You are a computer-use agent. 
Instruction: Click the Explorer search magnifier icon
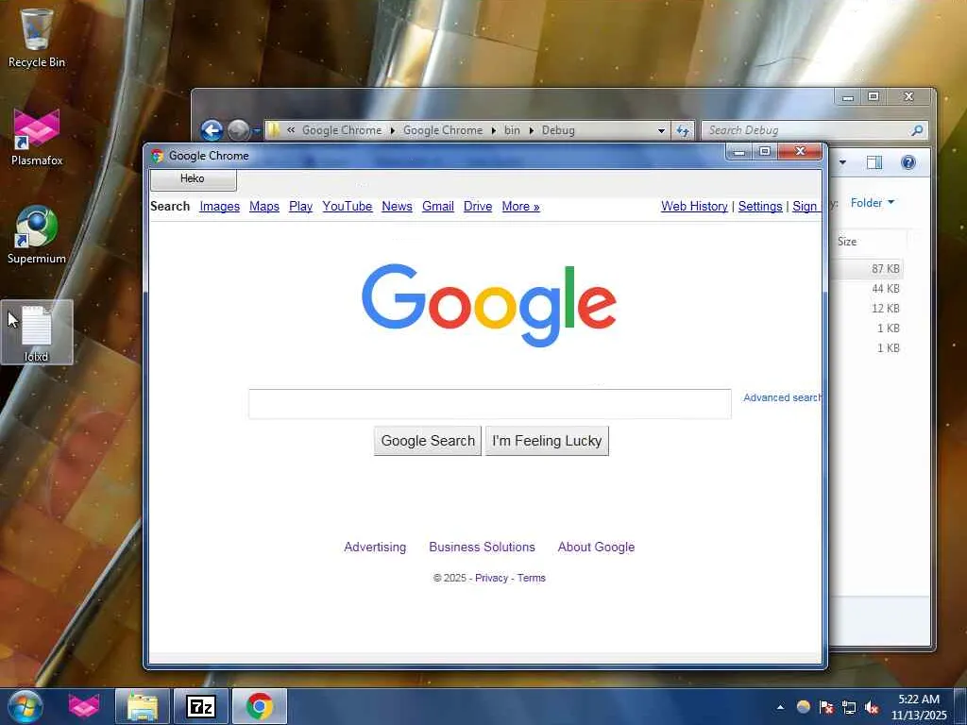click(917, 130)
